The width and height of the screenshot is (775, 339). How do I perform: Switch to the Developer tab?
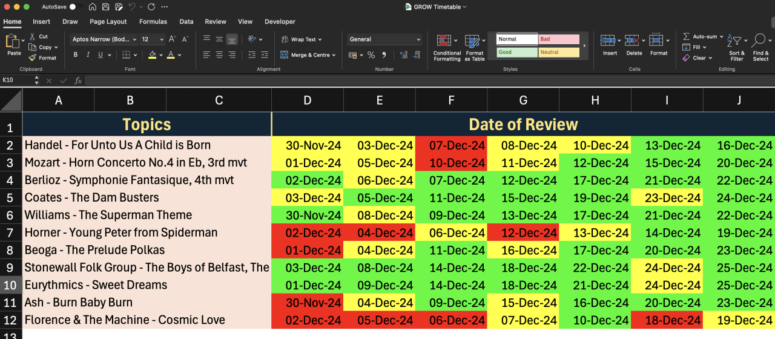click(x=280, y=22)
